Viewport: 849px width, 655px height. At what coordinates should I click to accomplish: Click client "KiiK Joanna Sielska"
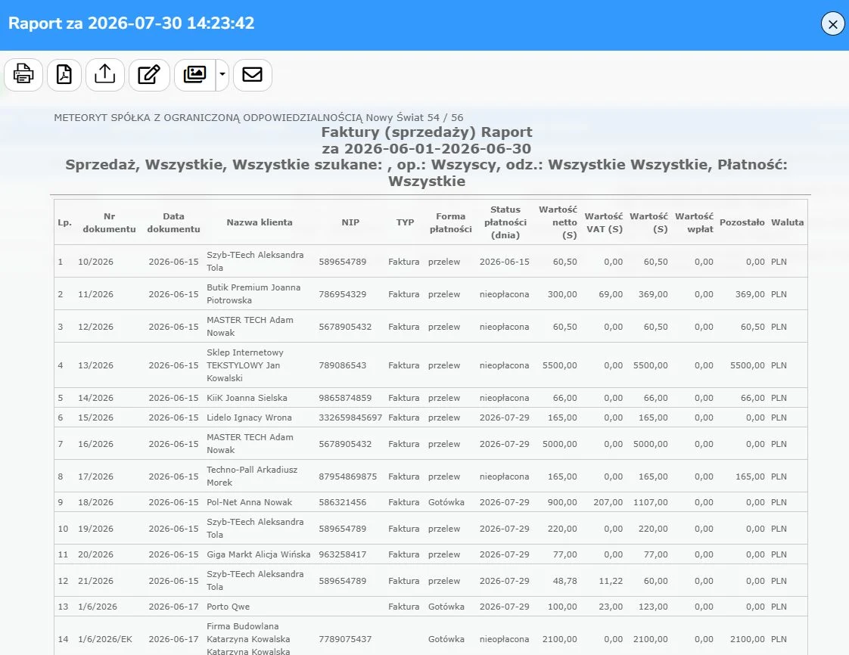247,398
